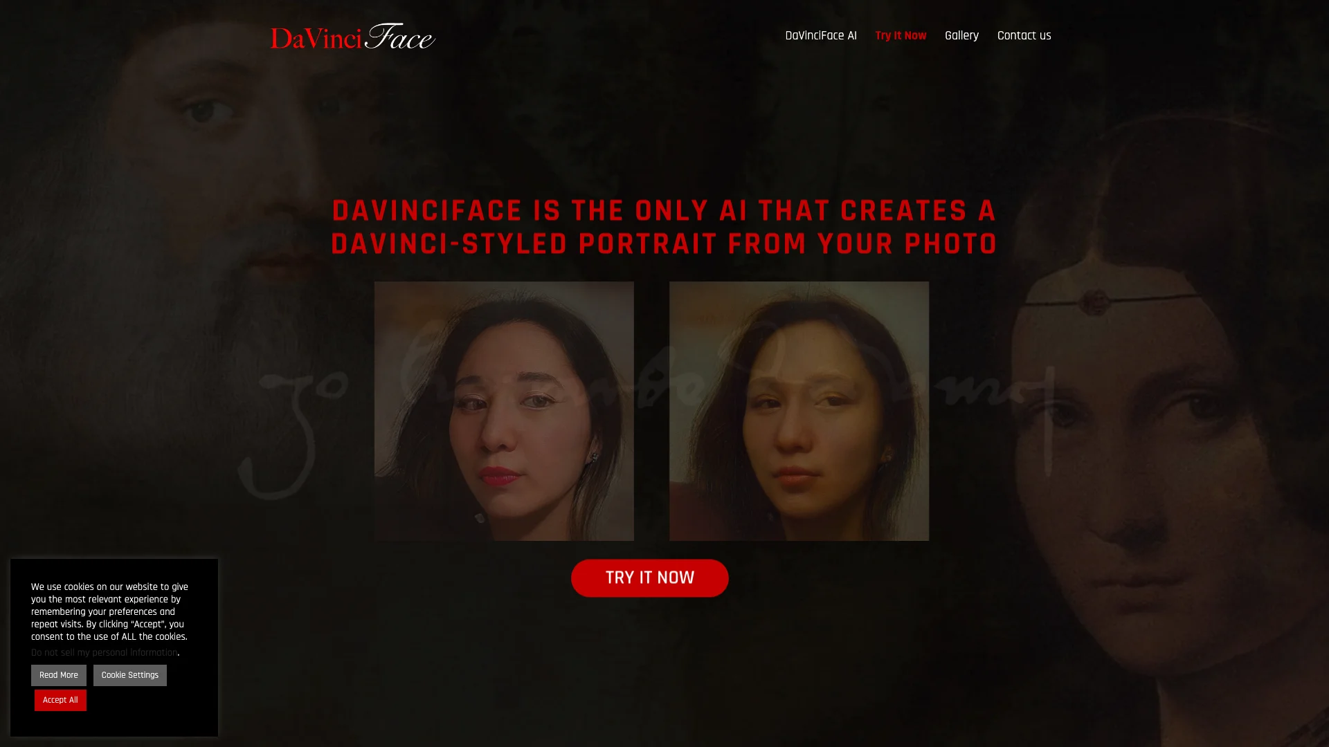Screen dimensions: 1329x747
Task: Expand the Cookie Settings options
Action: click(x=129, y=675)
